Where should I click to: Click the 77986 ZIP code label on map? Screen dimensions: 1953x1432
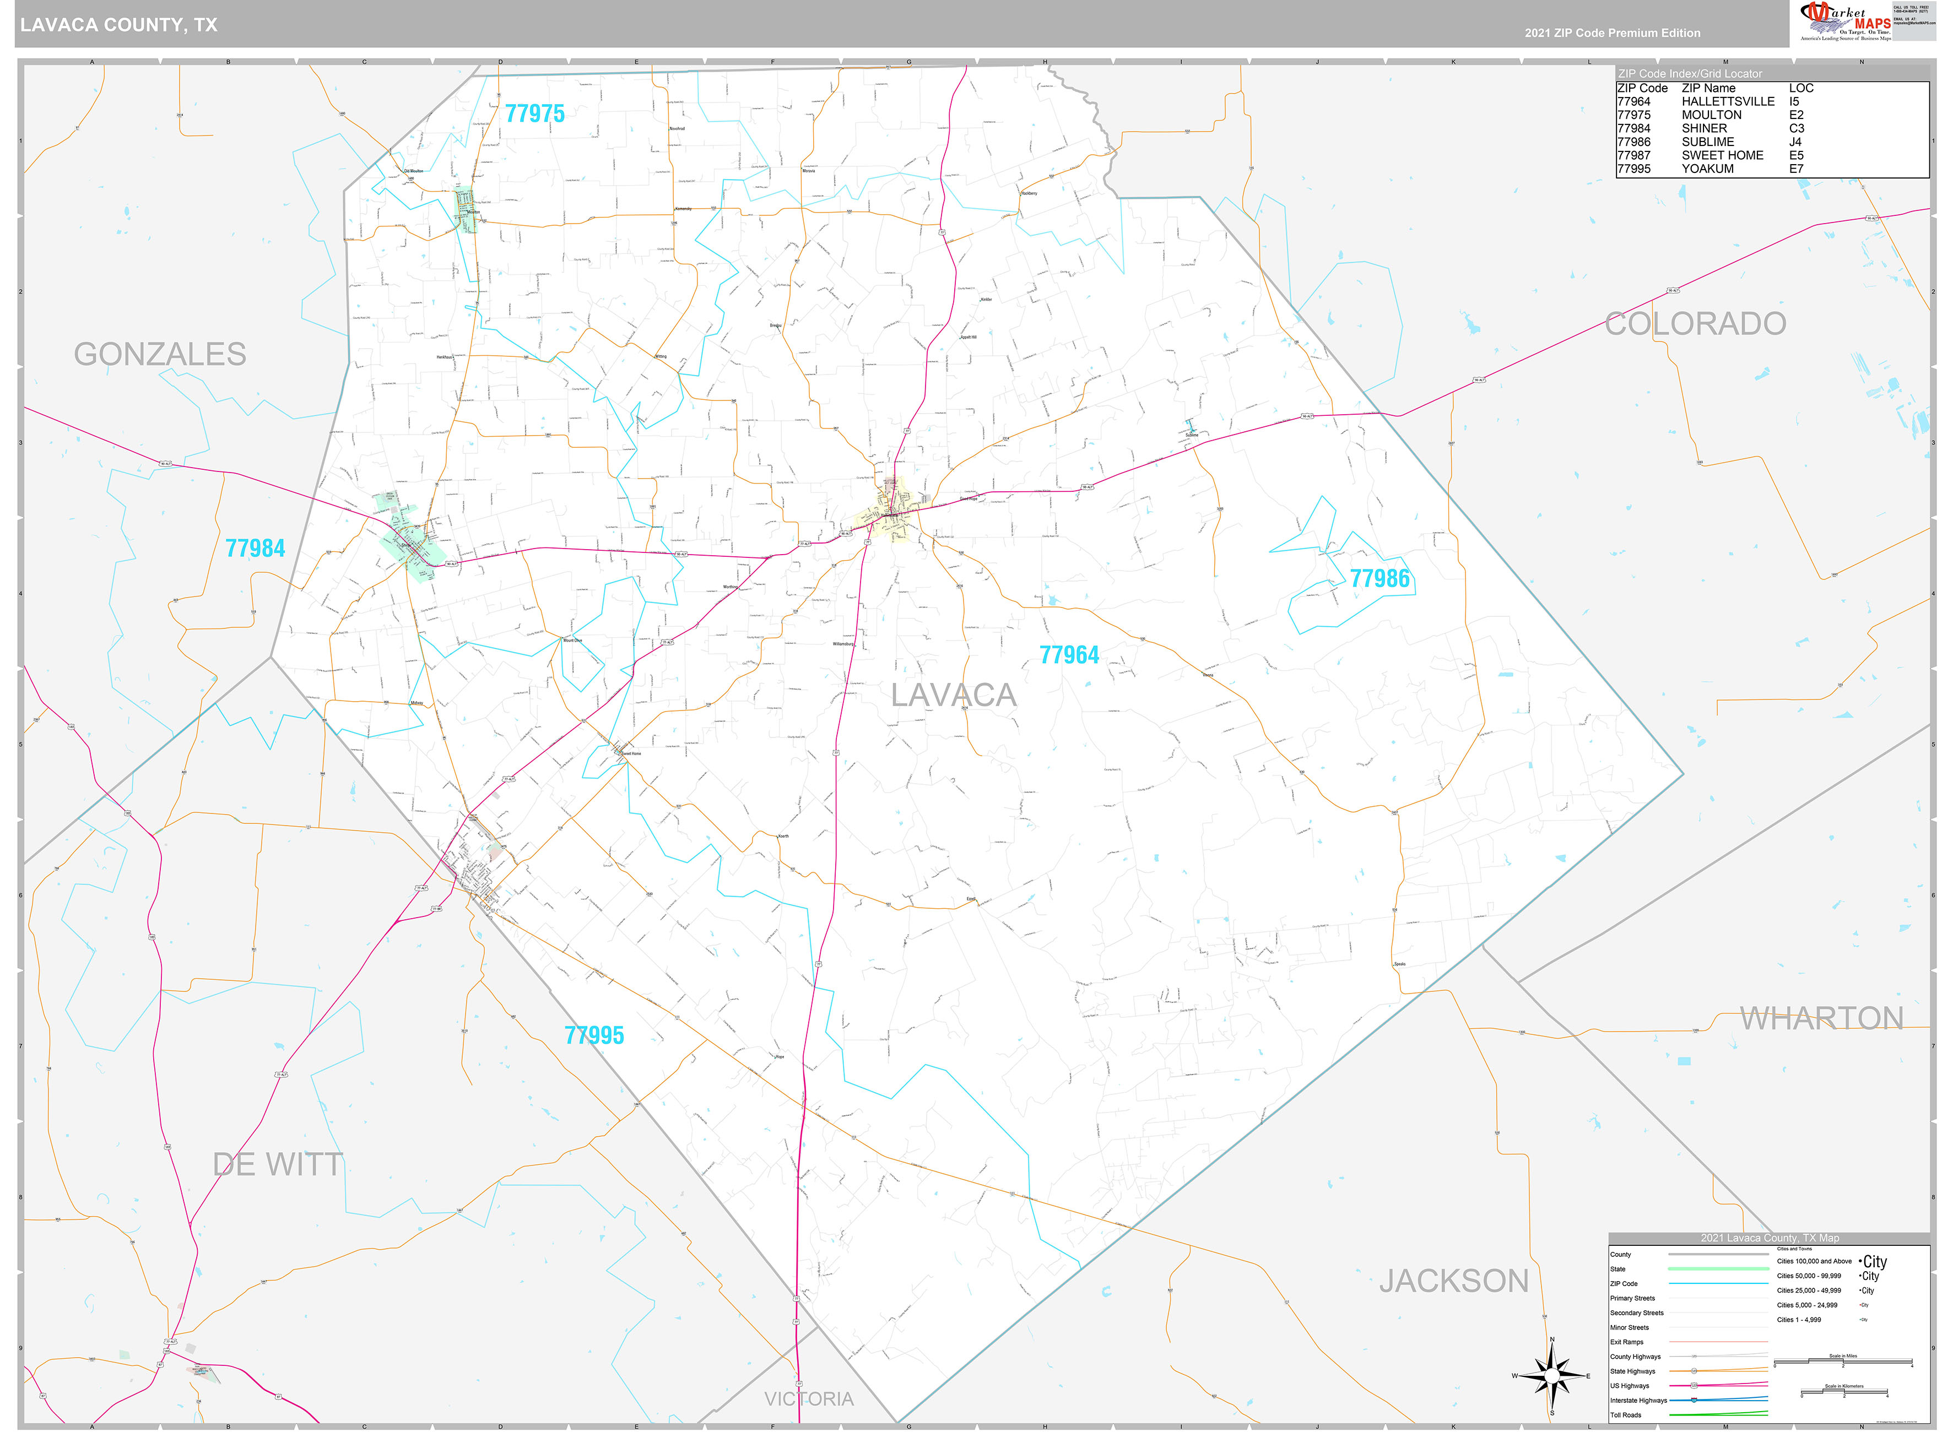[1379, 578]
